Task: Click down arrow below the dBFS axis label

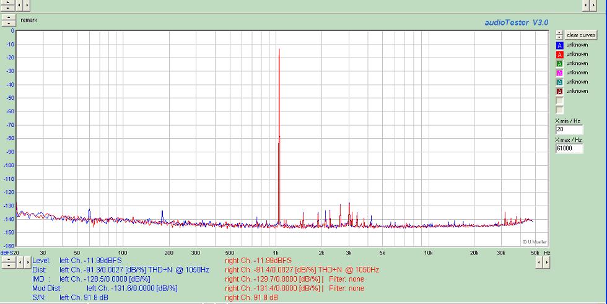Action: (9, 266)
